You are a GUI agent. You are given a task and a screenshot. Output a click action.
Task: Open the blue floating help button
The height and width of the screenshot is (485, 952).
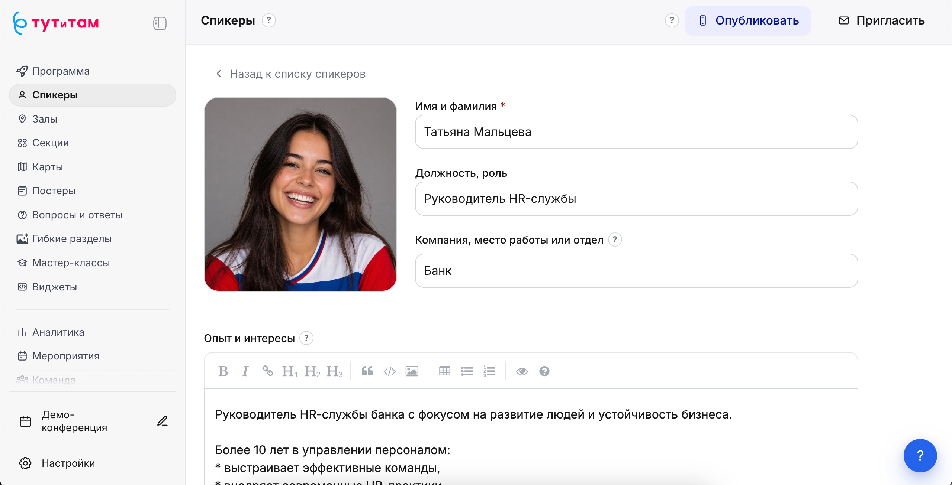pos(920,455)
